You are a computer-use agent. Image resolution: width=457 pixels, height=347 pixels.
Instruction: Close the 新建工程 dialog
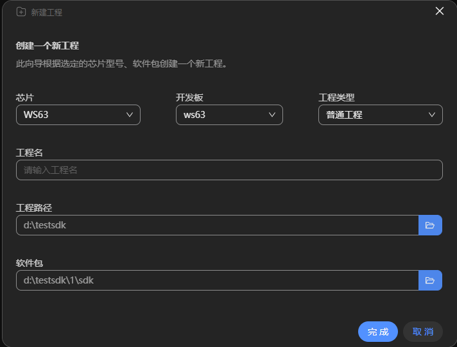point(440,11)
